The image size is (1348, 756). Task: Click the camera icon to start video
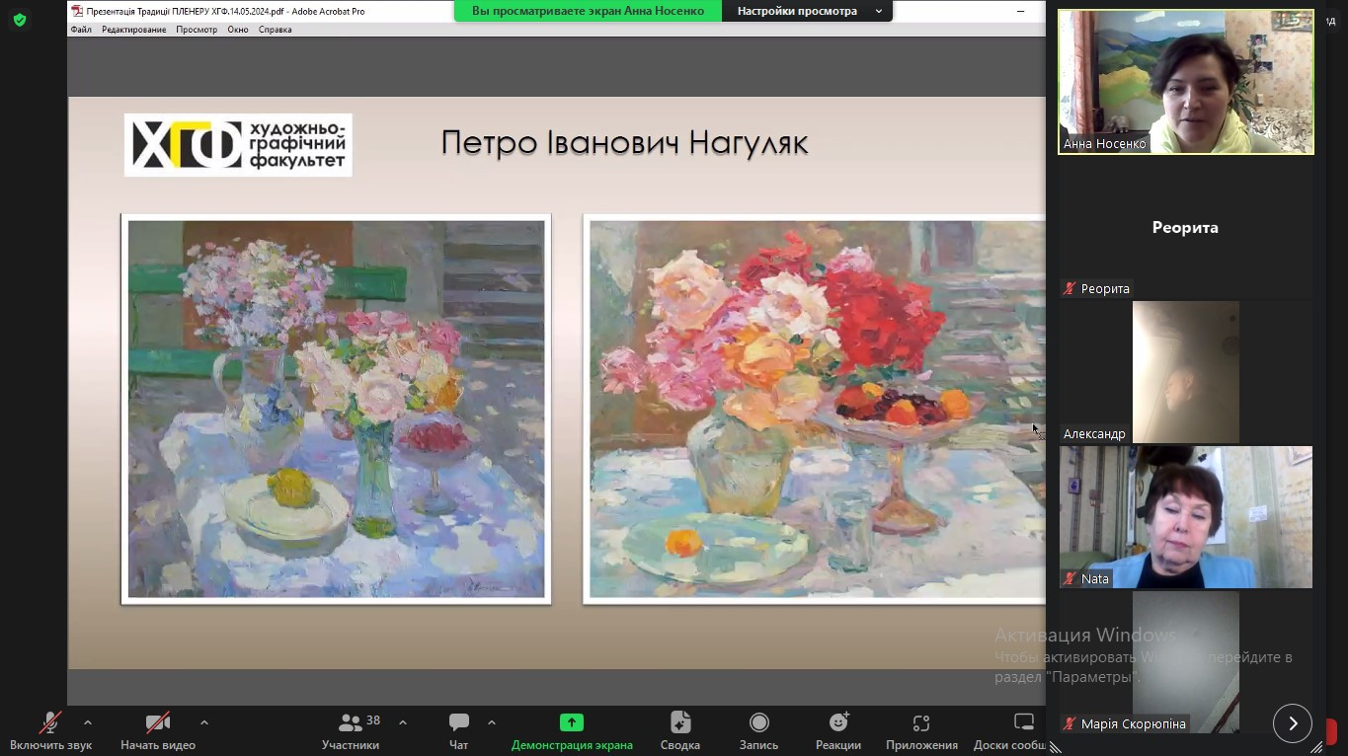(x=158, y=722)
